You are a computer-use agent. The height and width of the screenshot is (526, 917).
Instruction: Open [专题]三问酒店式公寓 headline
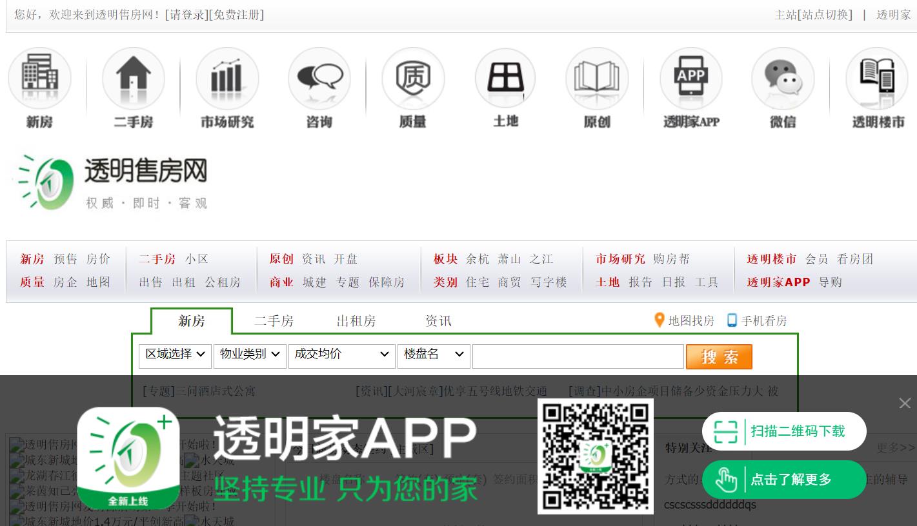pyautogui.click(x=199, y=391)
